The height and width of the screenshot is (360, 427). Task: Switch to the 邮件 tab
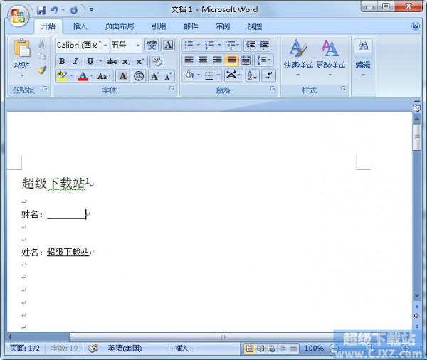191,26
